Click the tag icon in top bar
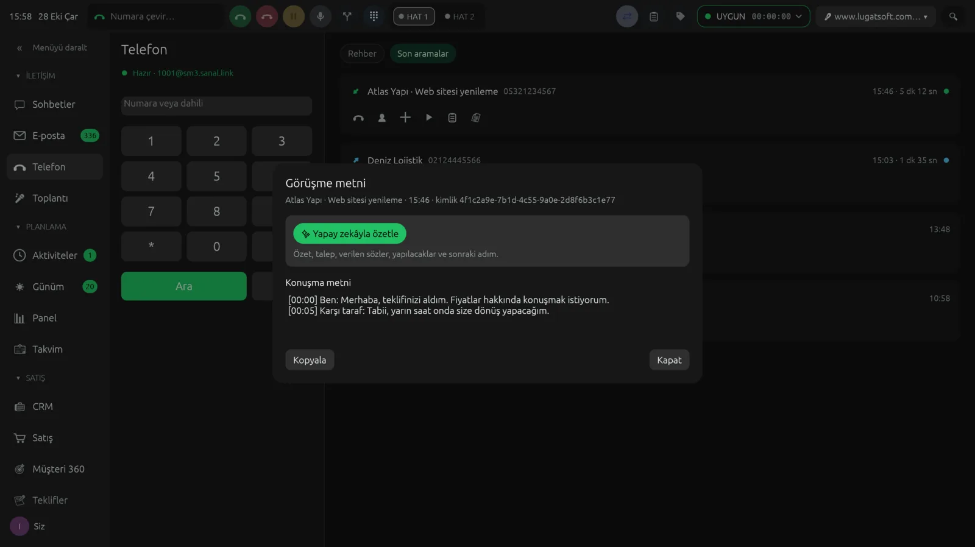This screenshot has height=547, width=975. click(681, 16)
